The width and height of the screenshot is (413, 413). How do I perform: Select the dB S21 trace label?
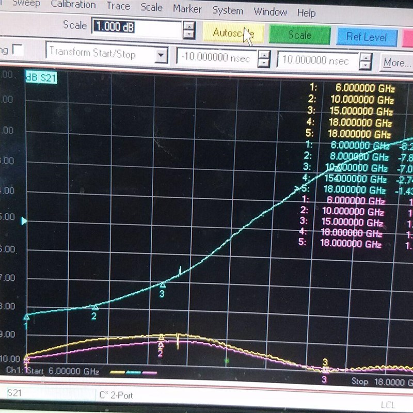click(41, 78)
